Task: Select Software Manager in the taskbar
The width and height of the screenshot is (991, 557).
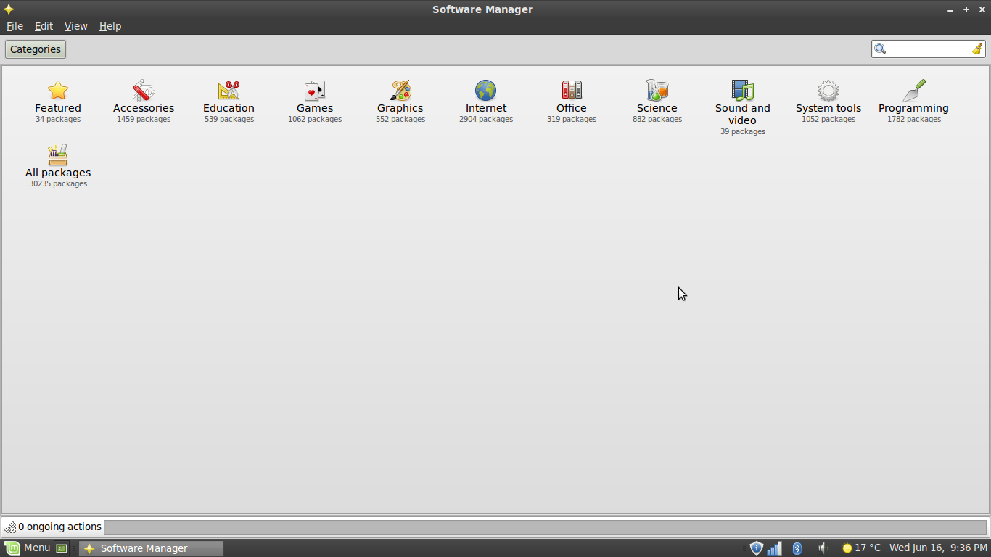Action: pos(151,548)
